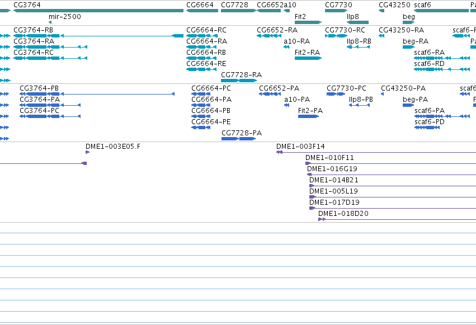Select the scaf6 gene bar

(441, 11)
